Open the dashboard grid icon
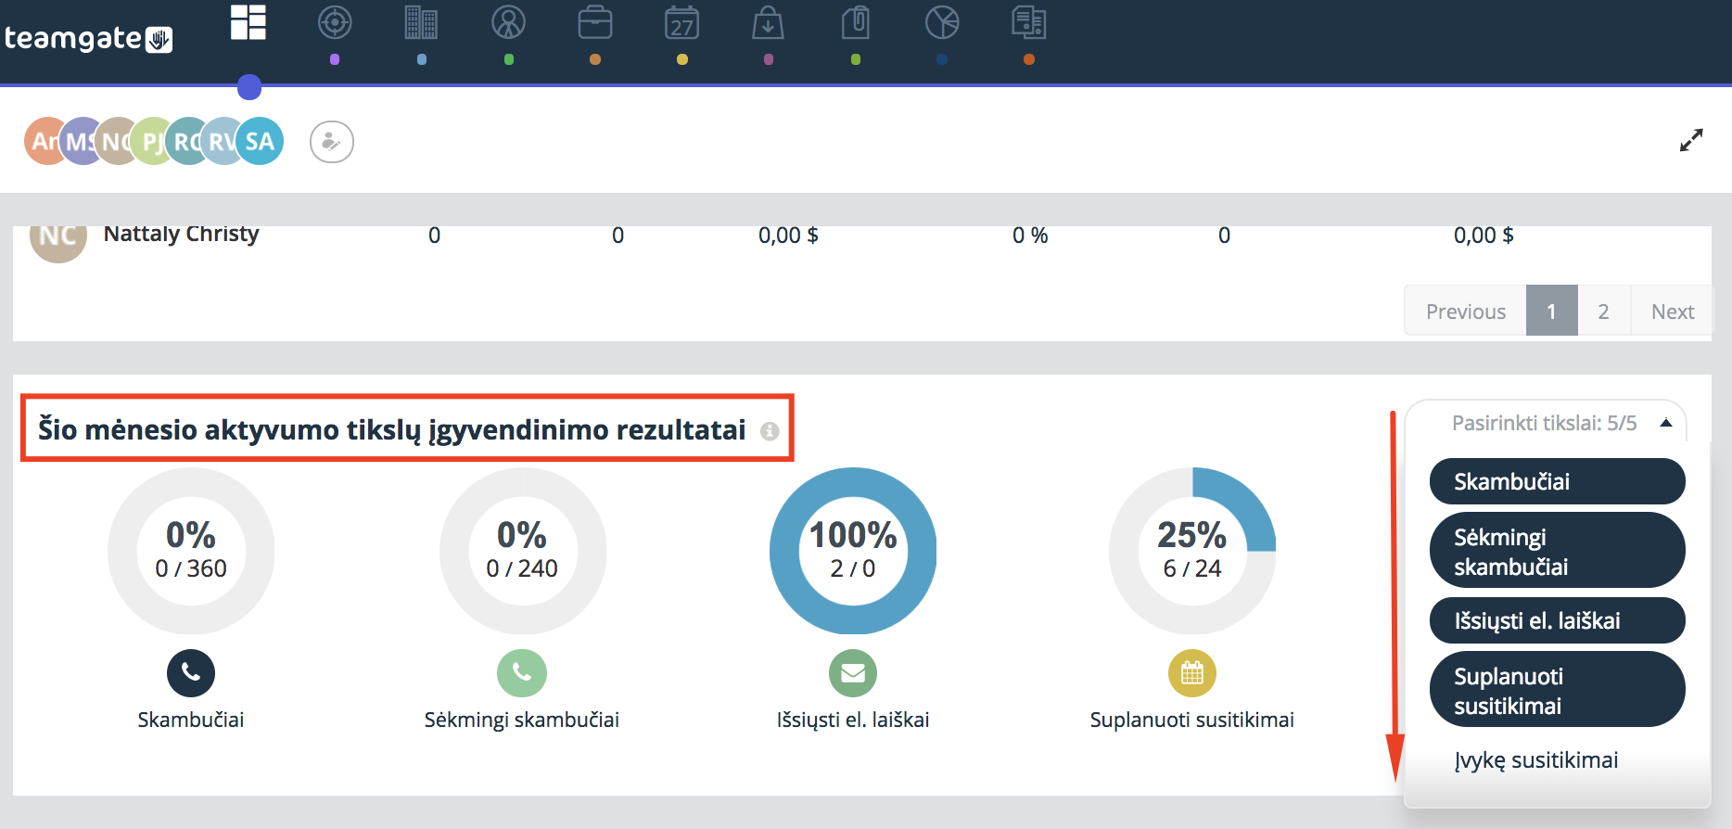 click(x=248, y=22)
